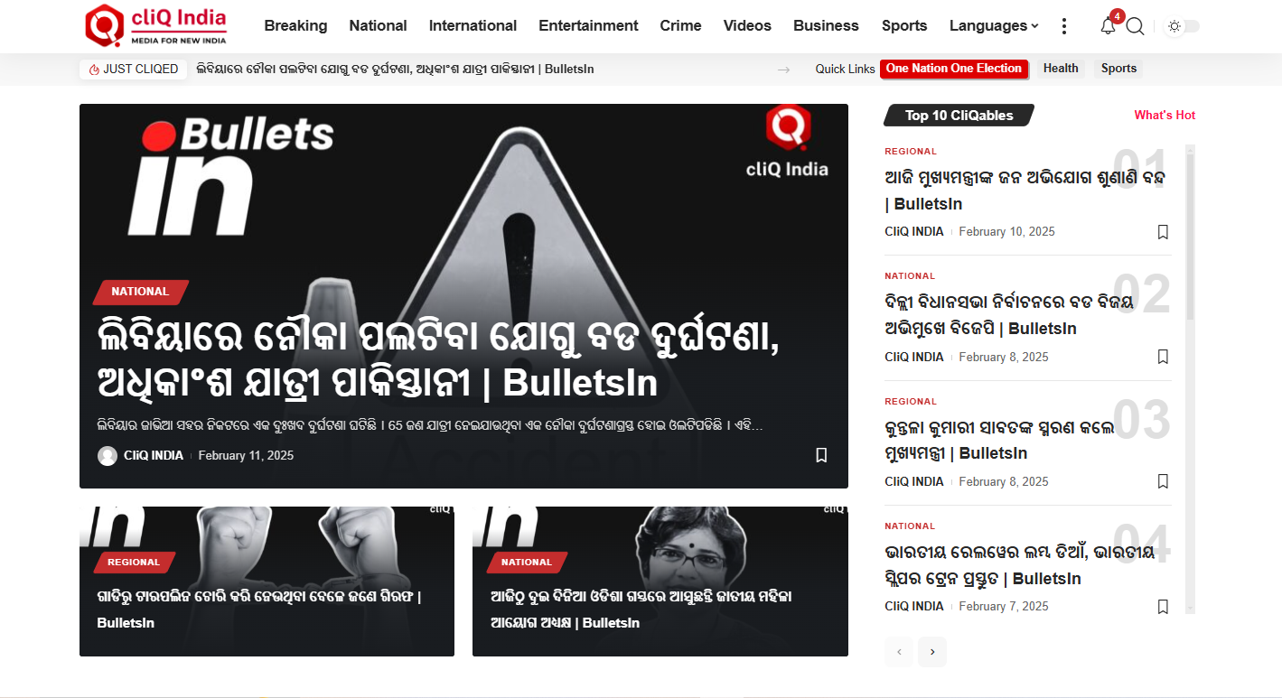The height and width of the screenshot is (698, 1282).
Task: Go to next page of Top 10 list
Action: [932, 652]
